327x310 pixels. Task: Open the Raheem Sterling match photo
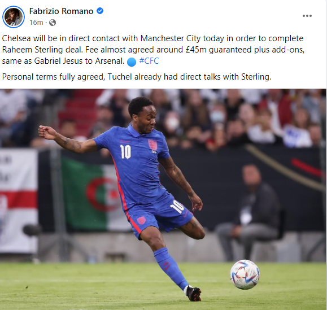163,199
